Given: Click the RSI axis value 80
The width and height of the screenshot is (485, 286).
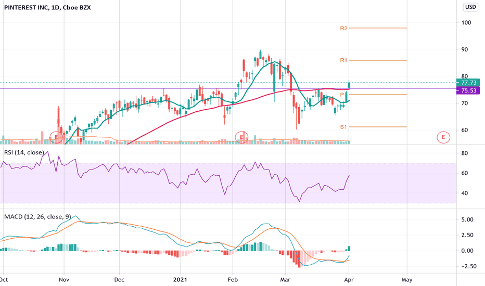Looking at the screenshot, I should (465, 153).
